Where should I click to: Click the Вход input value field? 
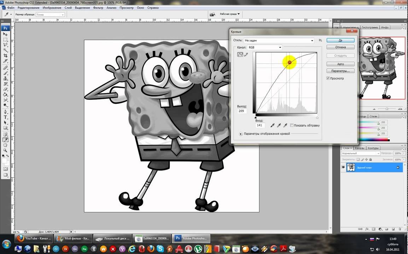click(260, 126)
